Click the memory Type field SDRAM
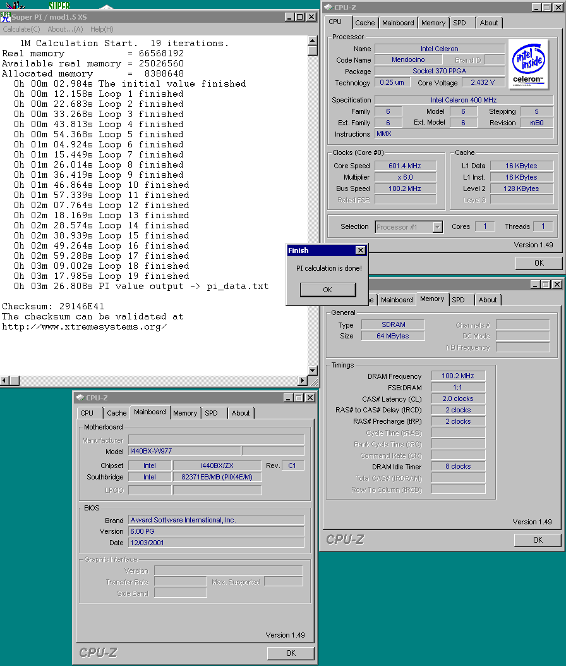The height and width of the screenshot is (666, 566). pyautogui.click(x=393, y=324)
